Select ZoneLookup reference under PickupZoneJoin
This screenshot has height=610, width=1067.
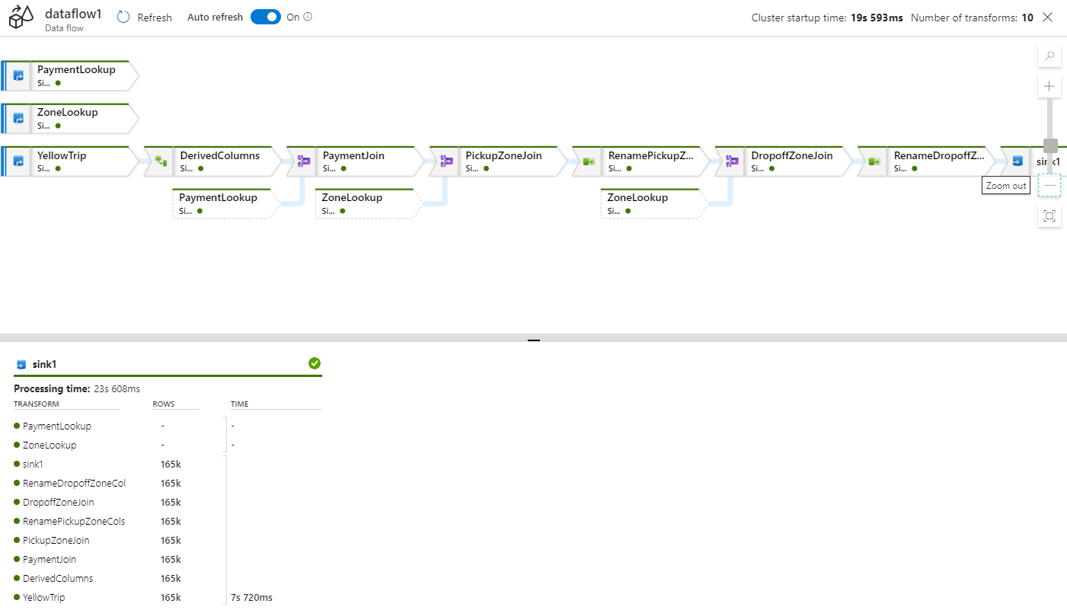368,203
